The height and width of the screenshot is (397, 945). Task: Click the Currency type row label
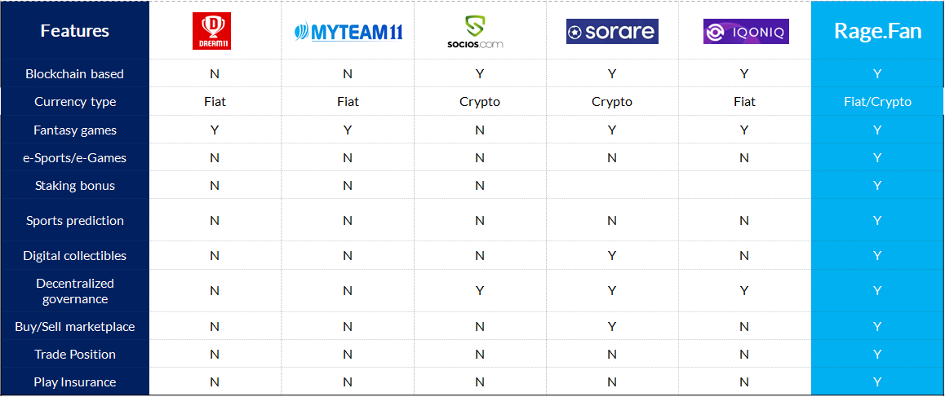75,102
